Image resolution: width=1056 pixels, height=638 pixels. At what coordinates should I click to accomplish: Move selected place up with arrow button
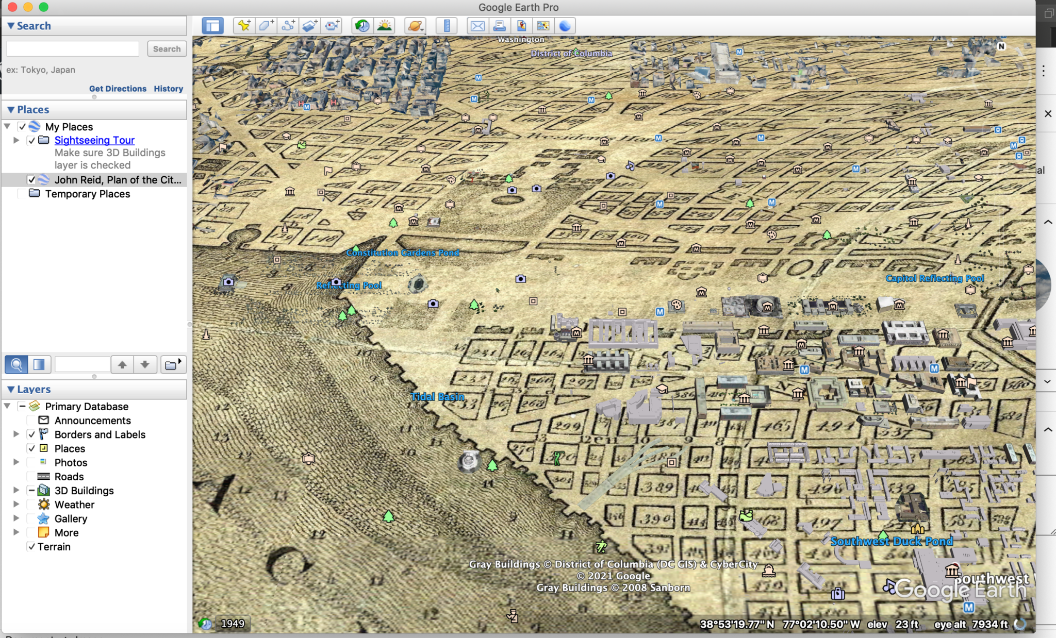click(122, 364)
